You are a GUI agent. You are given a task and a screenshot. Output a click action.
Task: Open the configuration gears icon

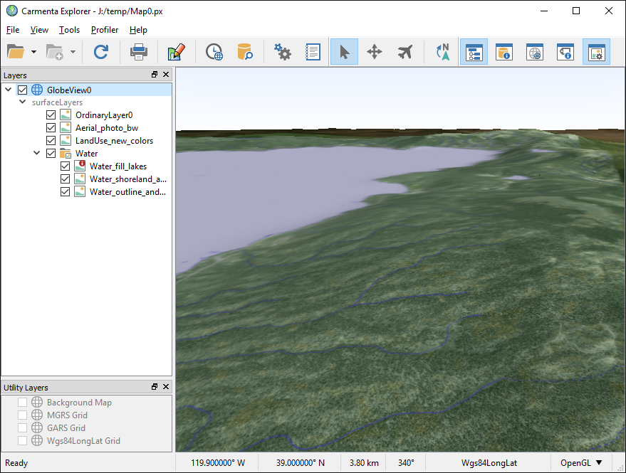(x=283, y=52)
